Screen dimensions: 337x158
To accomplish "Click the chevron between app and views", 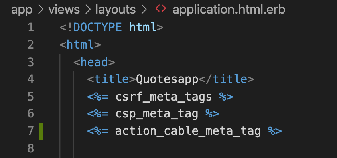I will click(41, 10).
